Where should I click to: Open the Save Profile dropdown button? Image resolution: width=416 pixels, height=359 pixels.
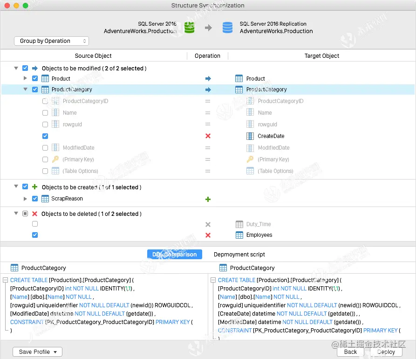pos(37,352)
